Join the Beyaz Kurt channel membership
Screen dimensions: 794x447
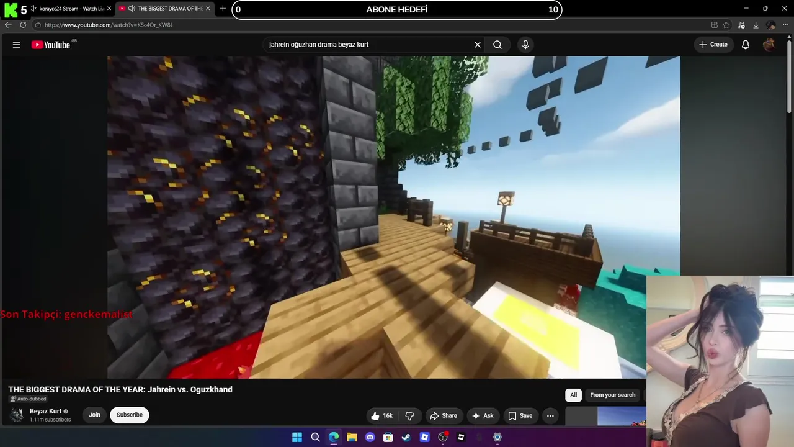94,415
